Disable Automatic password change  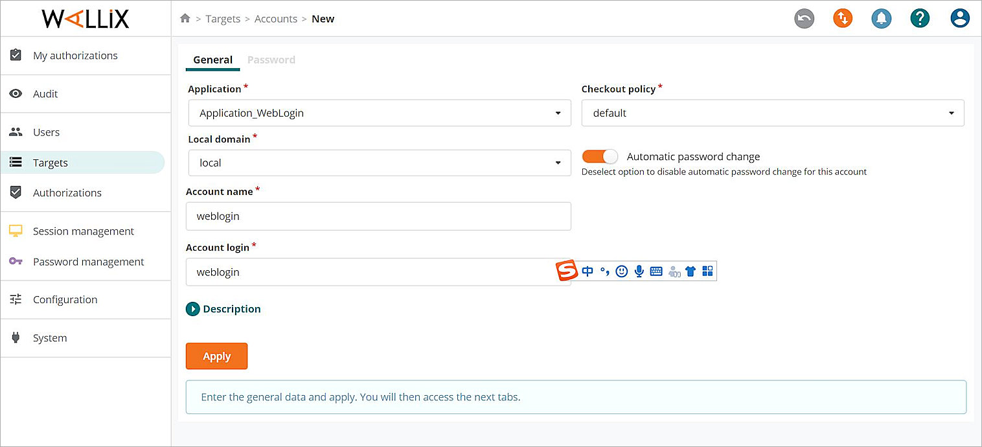(x=599, y=156)
